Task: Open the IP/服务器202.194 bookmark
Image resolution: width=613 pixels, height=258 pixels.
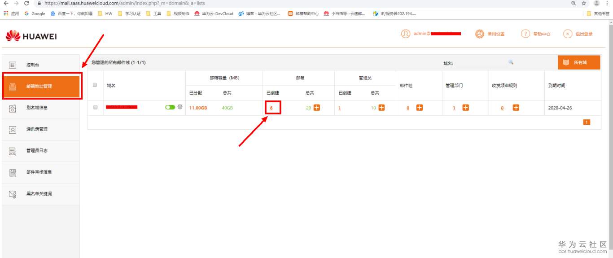Action: click(394, 13)
